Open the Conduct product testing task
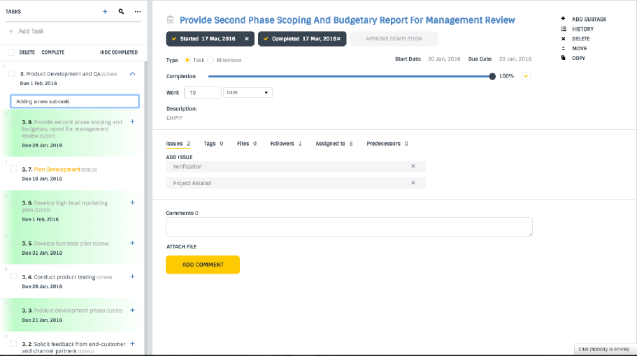Screen dimensions: 637x356 click(x=64, y=277)
